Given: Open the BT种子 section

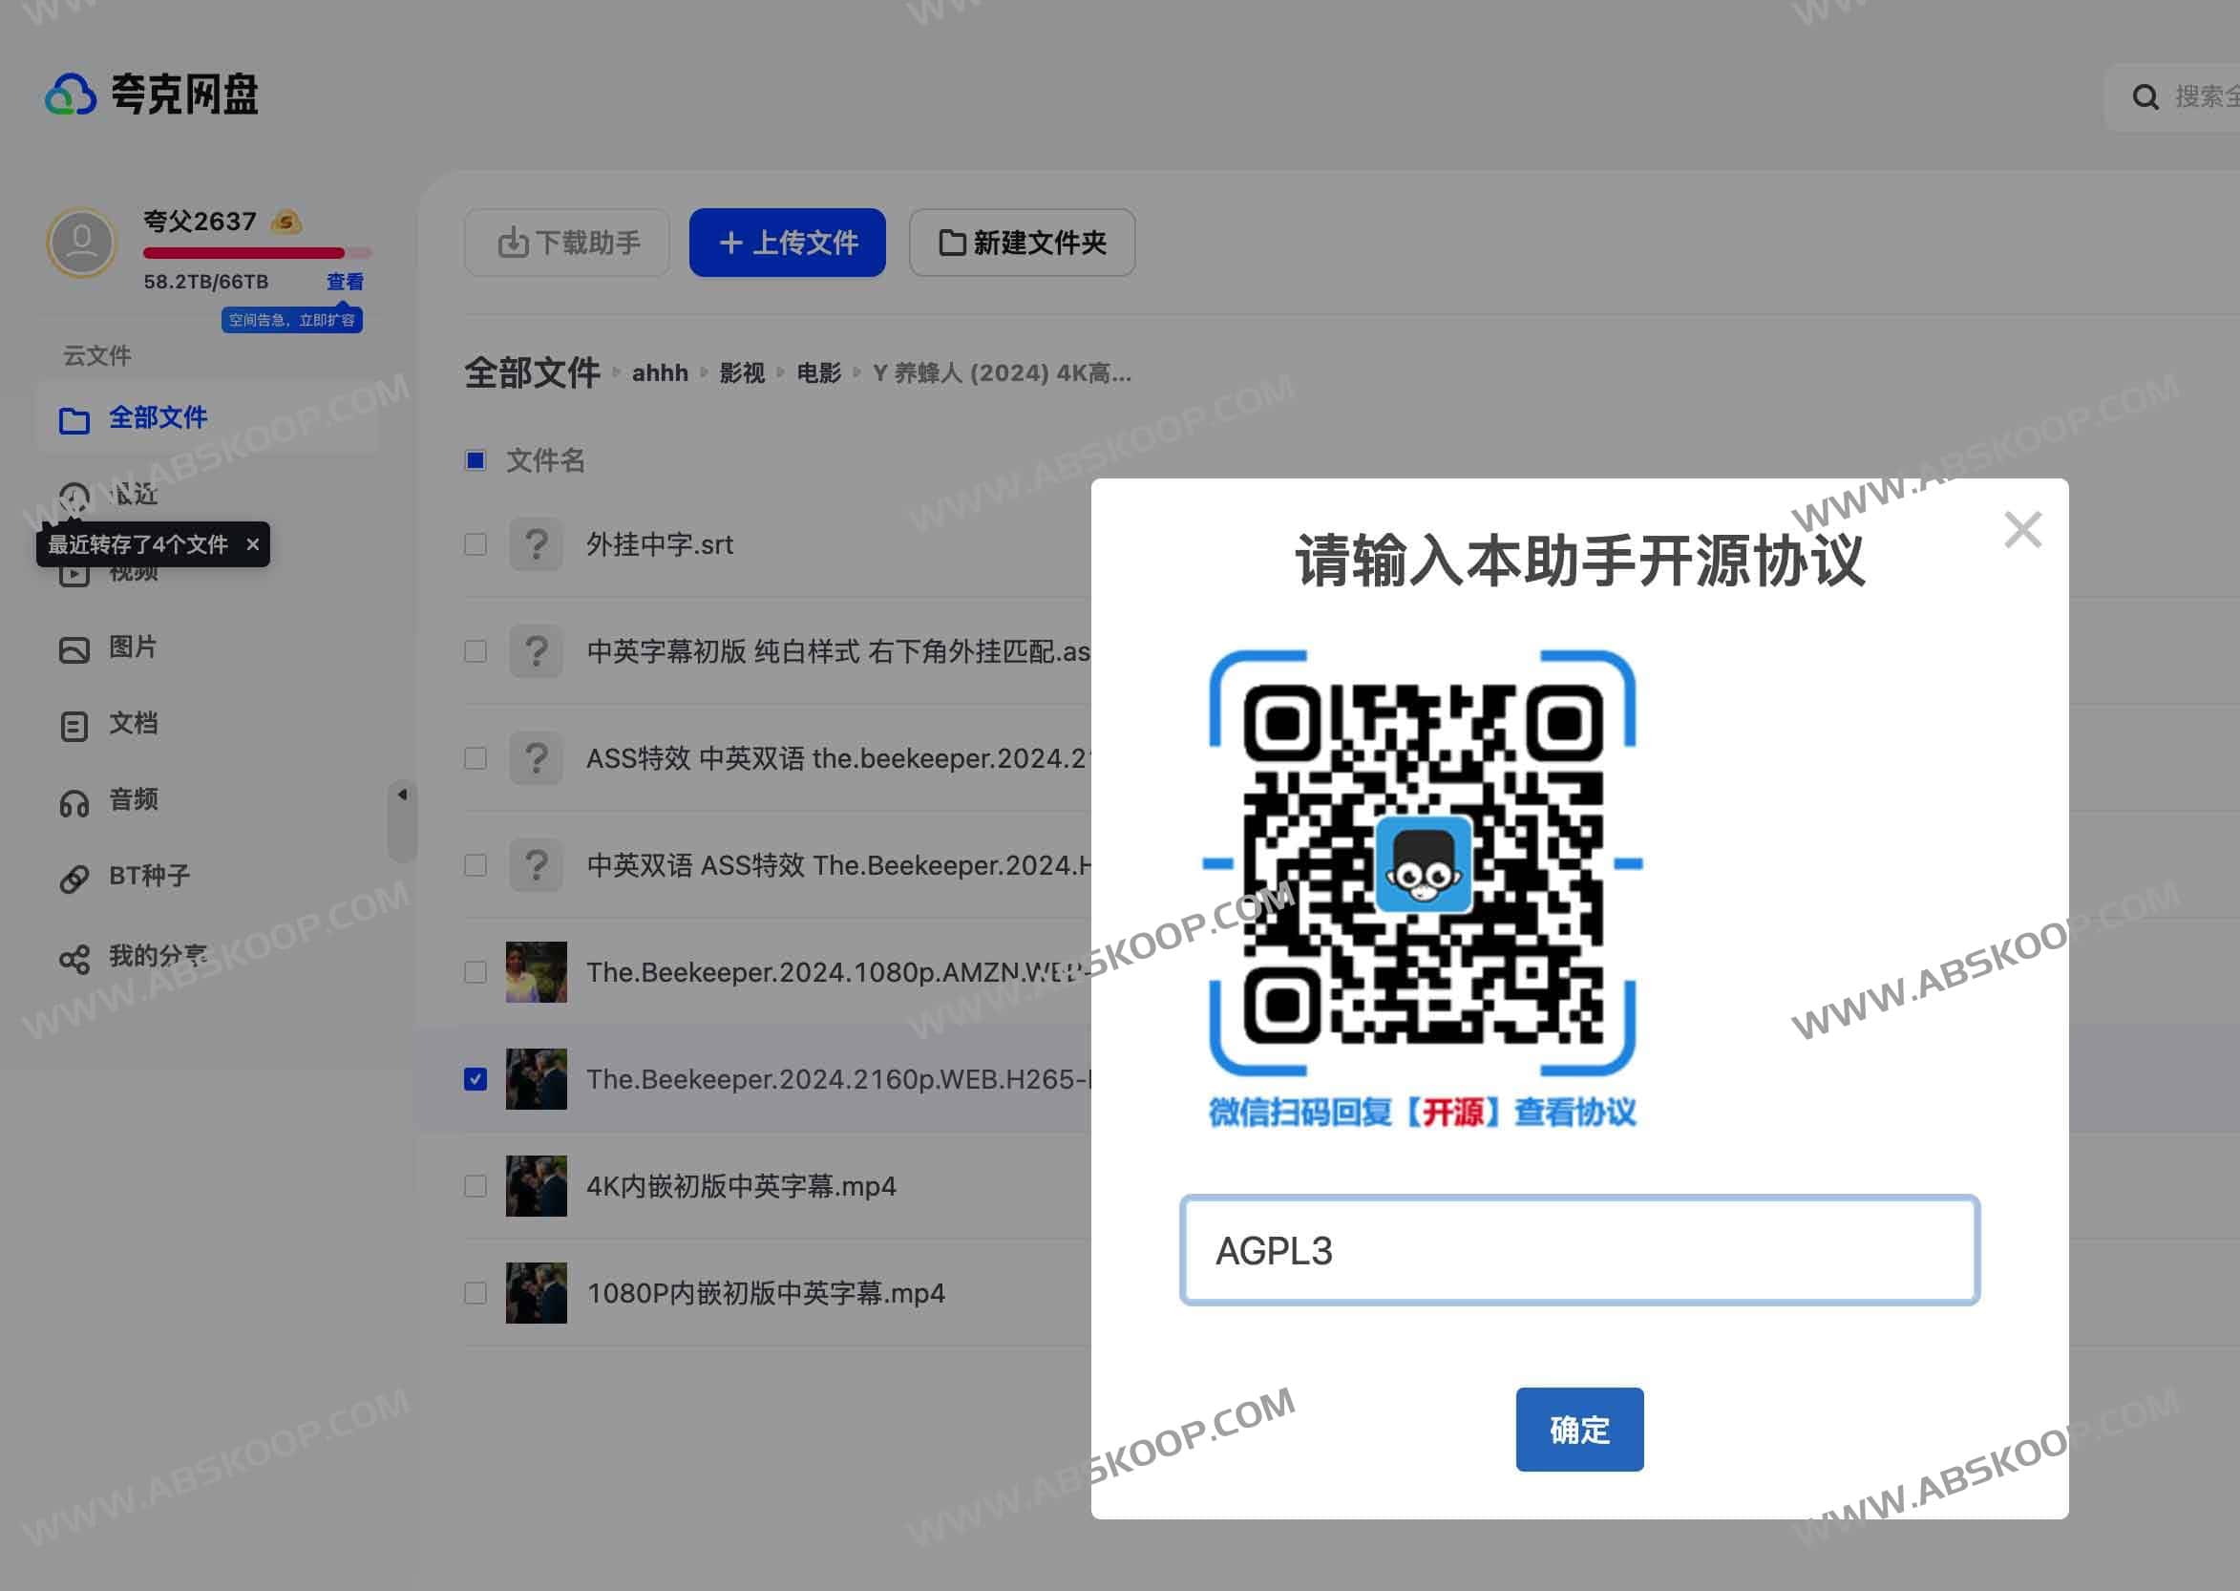Looking at the screenshot, I should [x=147, y=877].
